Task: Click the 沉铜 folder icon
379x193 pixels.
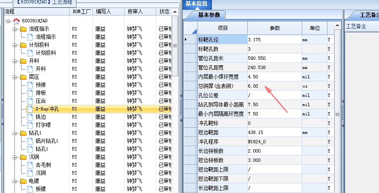Action: pos(24,157)
